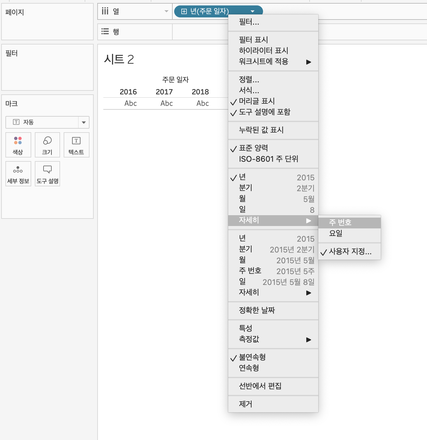Click the columns shelf (열) icon

tap(105, 11)
